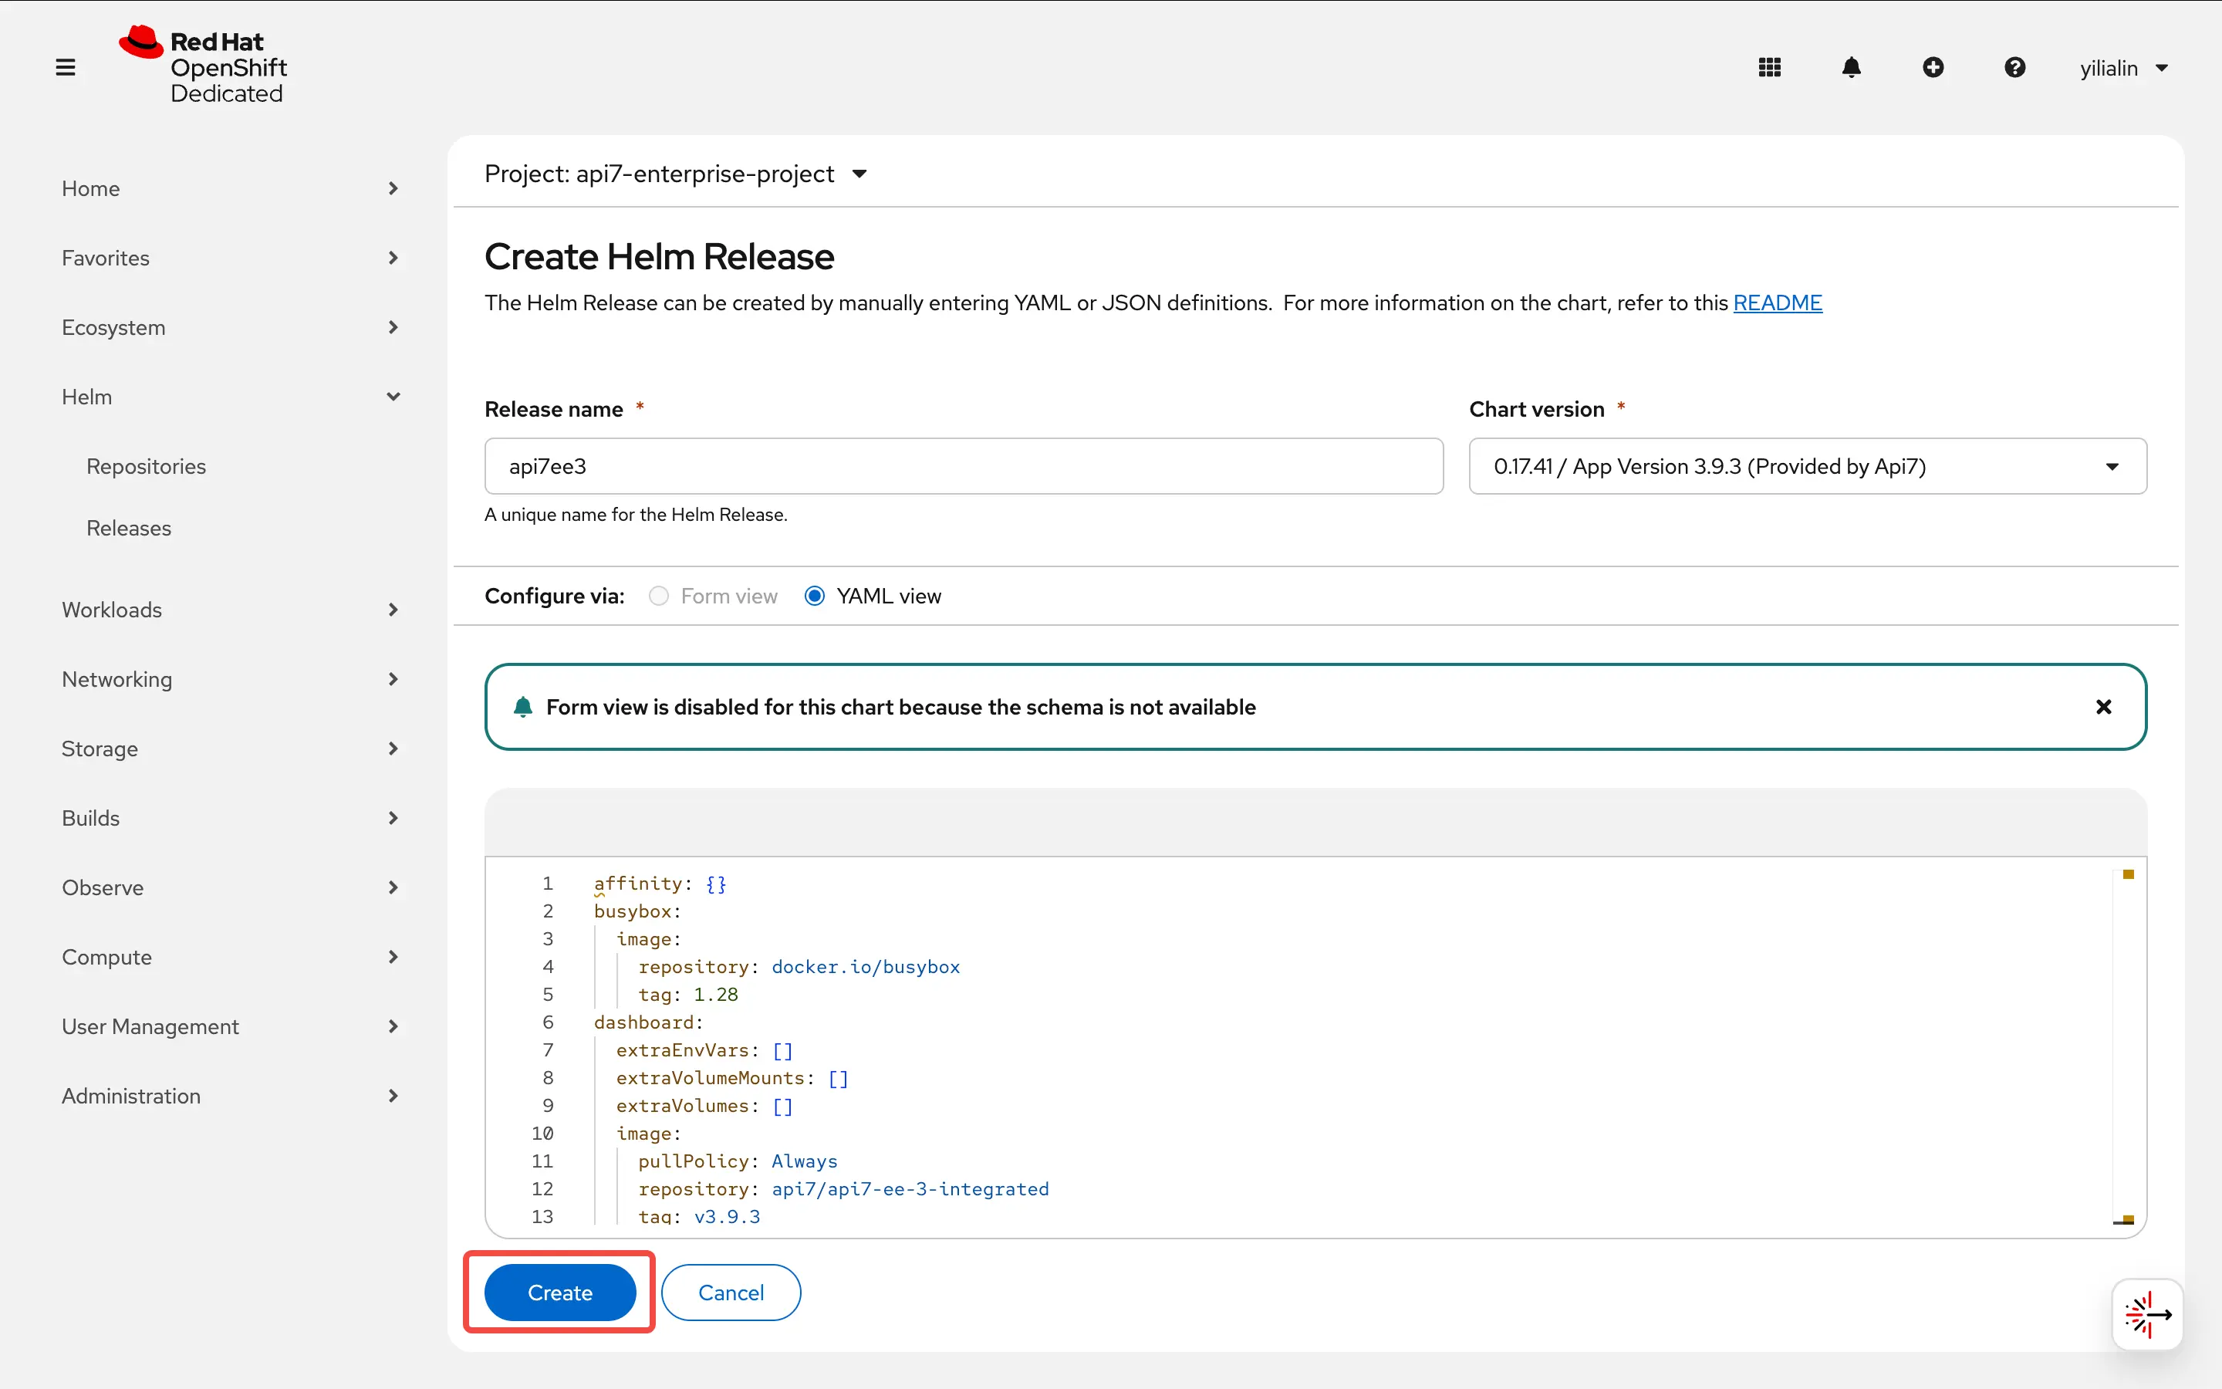2222x1389 pixels.
Task: Open the README link
Action: 1777,303
